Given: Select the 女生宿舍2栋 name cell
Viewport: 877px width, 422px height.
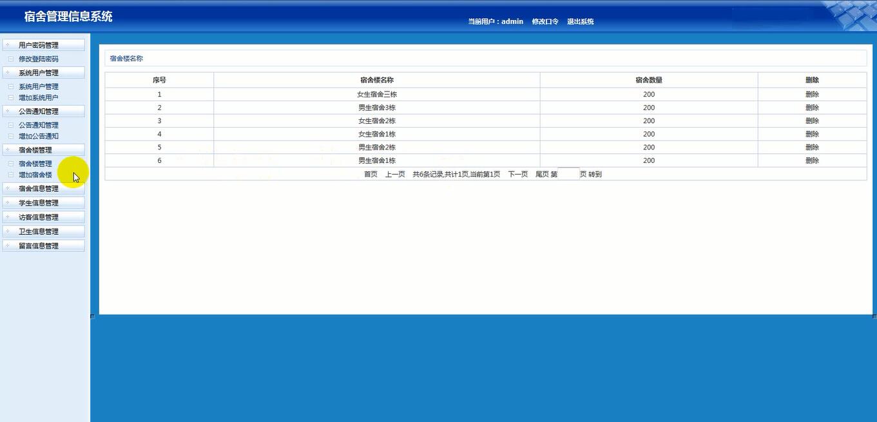Looking at the screenshot, I should click(x=377, y=120).
